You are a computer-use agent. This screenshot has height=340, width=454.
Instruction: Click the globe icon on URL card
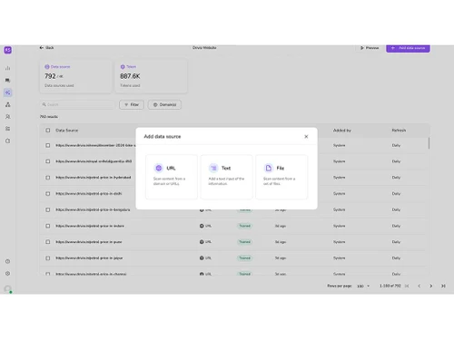tap(159, 168)
